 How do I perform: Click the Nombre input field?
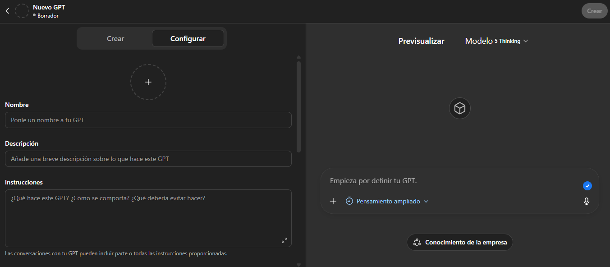pyautogui.click(x=148, y=120)
